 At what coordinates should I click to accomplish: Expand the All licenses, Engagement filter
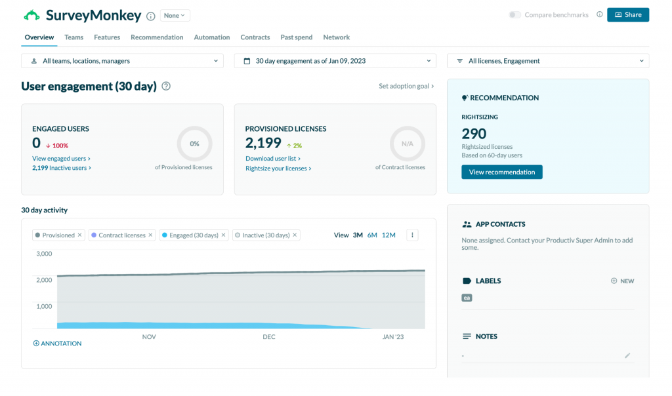click(x=548, y=61)
